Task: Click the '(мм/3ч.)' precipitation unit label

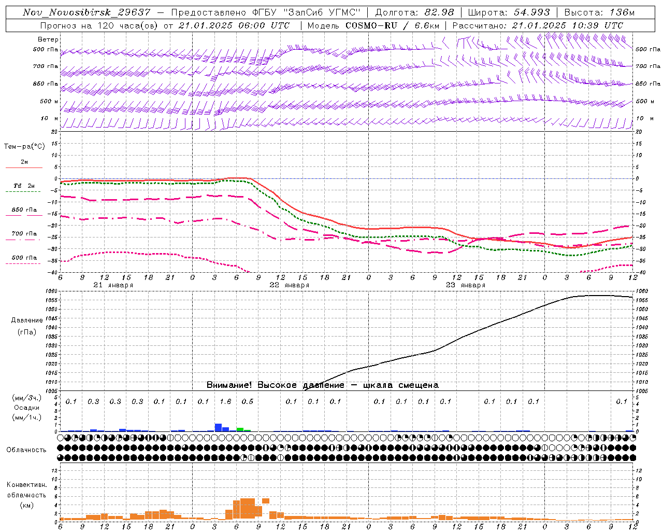Action: point(27,398)
